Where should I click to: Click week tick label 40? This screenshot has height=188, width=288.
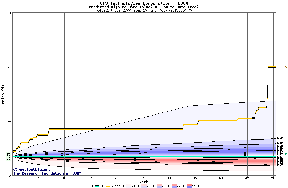click(221, 178)
